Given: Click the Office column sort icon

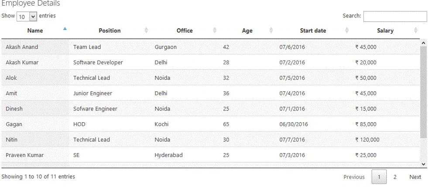Looking at the screenshot, I should (214, 30).
